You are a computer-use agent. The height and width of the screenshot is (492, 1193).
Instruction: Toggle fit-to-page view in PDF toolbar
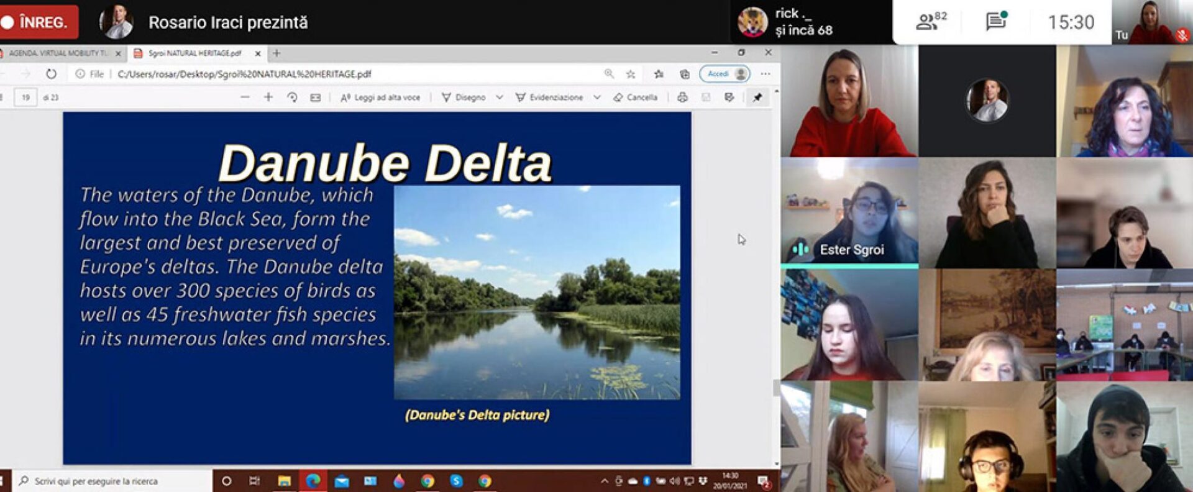coord(316,98)
